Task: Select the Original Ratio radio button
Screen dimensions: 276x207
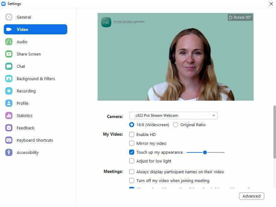Action: 176,125
